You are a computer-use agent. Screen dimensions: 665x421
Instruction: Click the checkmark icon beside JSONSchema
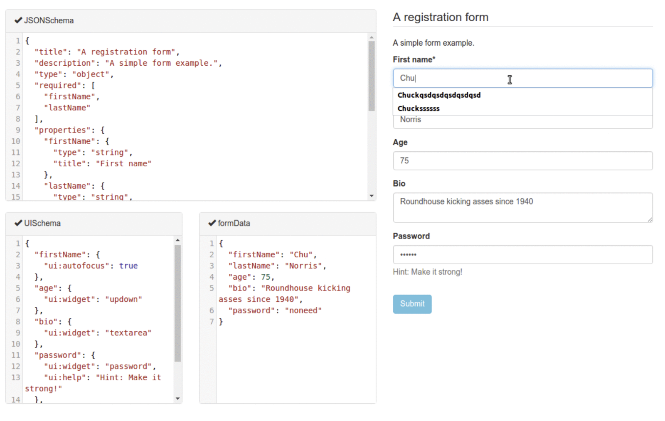click(18, 20)
